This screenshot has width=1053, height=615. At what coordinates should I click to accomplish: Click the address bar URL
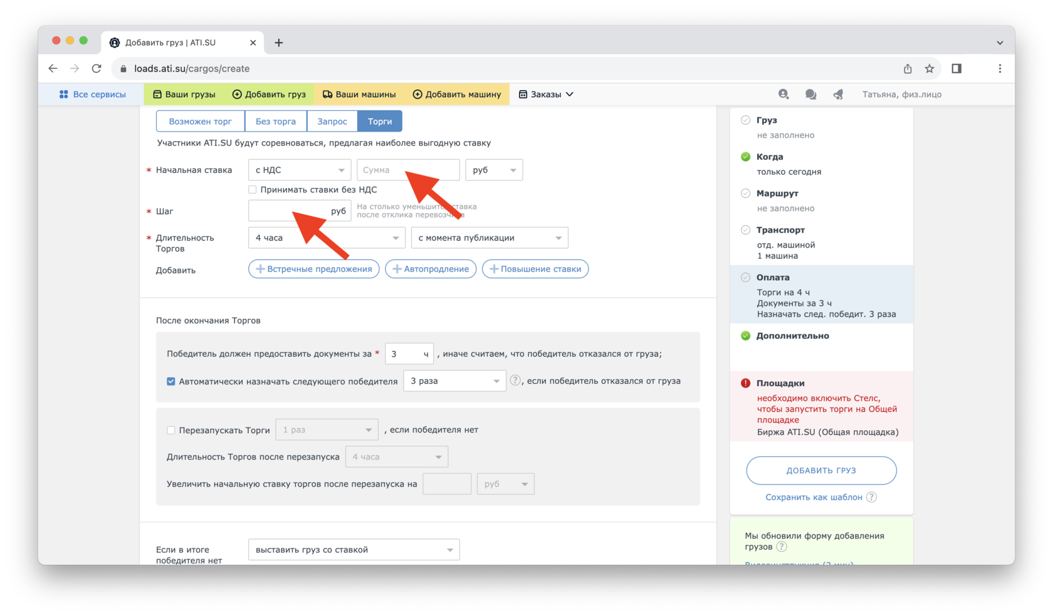[192, 68]
